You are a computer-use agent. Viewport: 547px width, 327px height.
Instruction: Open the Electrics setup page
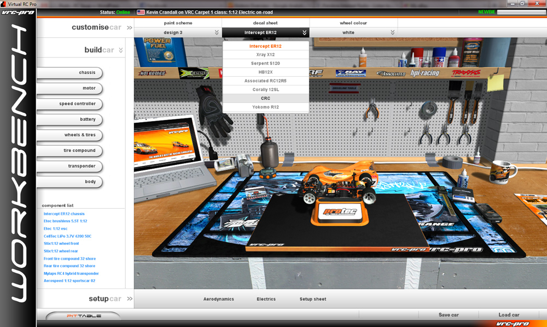[266, 299]
